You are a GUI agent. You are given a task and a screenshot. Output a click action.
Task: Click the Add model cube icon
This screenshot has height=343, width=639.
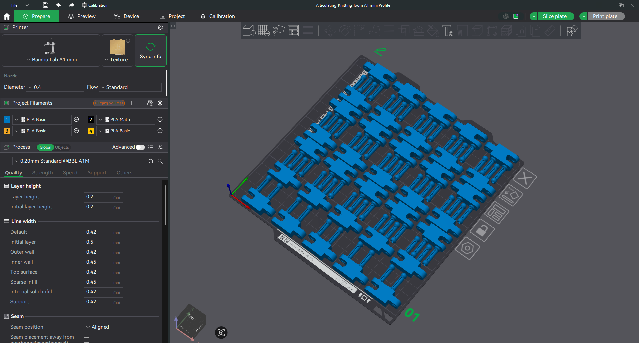point(249,31)
